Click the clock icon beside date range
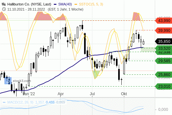The height and width of the screenshot is (115, 172). pos(4,9)
